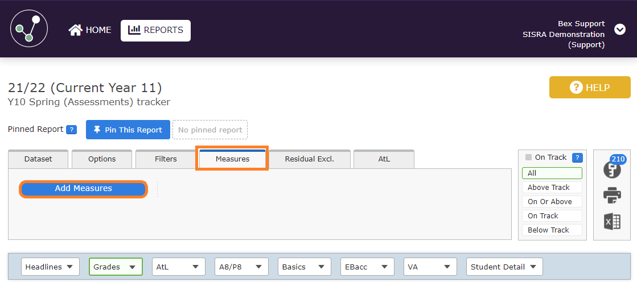The image size is (637, 282).
Task: Export report with Excel icon
Action: coord(612,222)
